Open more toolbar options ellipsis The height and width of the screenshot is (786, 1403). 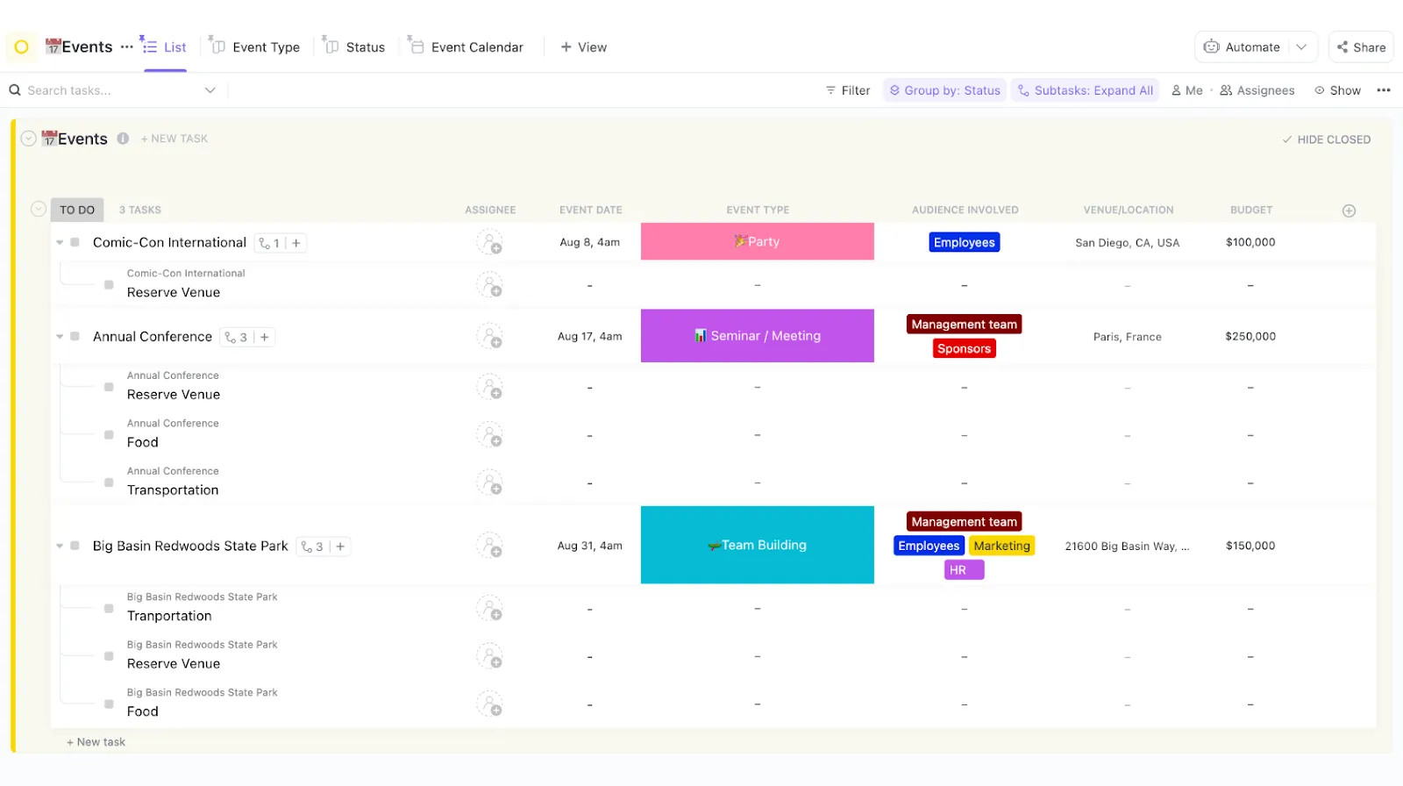click(x=1384, y=90)
